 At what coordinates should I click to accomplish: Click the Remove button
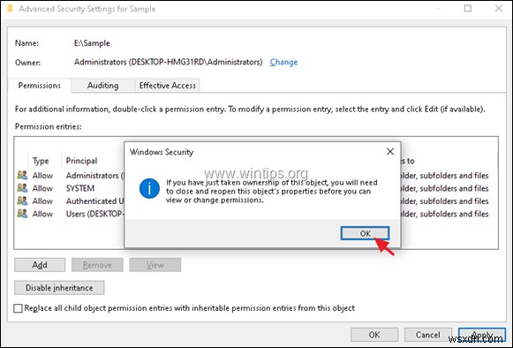[97, 265]
